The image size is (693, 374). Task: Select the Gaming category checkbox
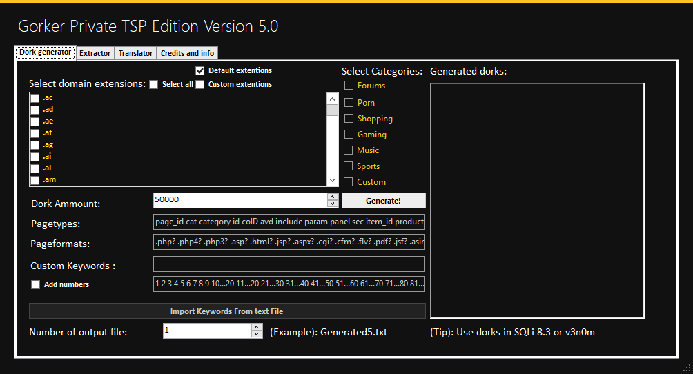pos(349,134)
